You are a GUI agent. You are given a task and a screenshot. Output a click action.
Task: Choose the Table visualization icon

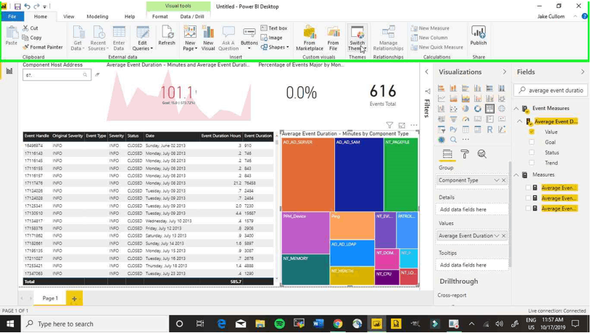(x=466, y=130)
